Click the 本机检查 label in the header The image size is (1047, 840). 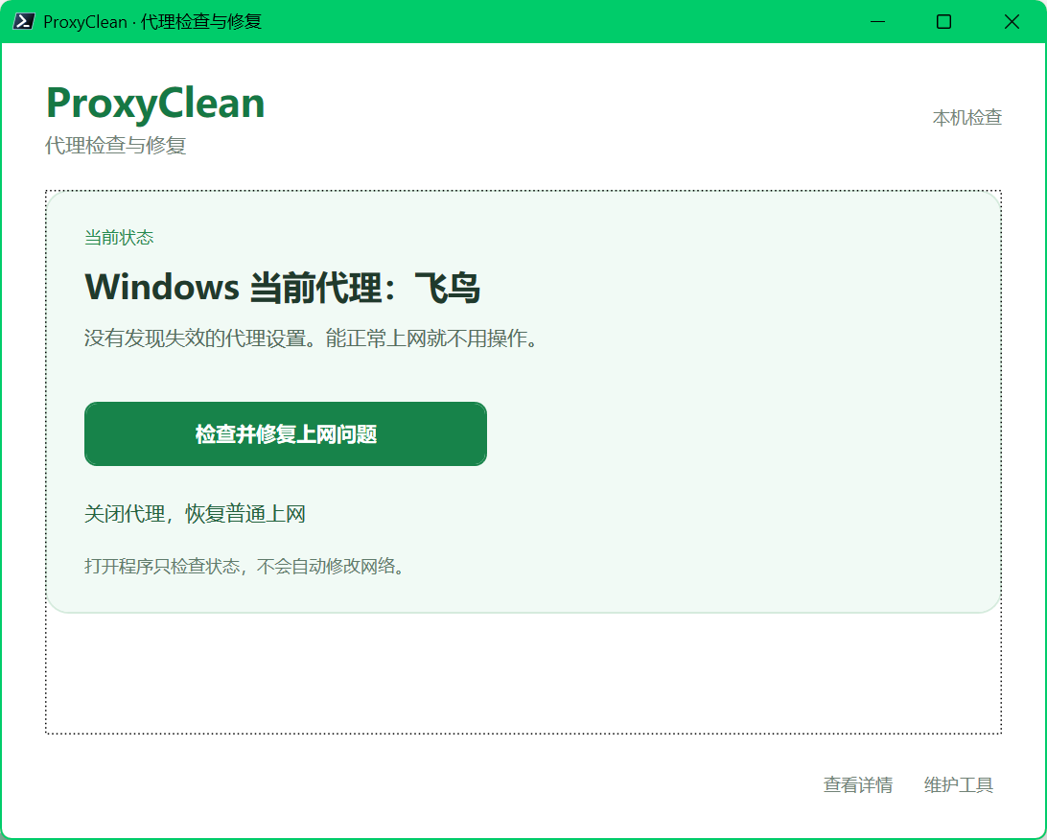[x=966, y=118]
